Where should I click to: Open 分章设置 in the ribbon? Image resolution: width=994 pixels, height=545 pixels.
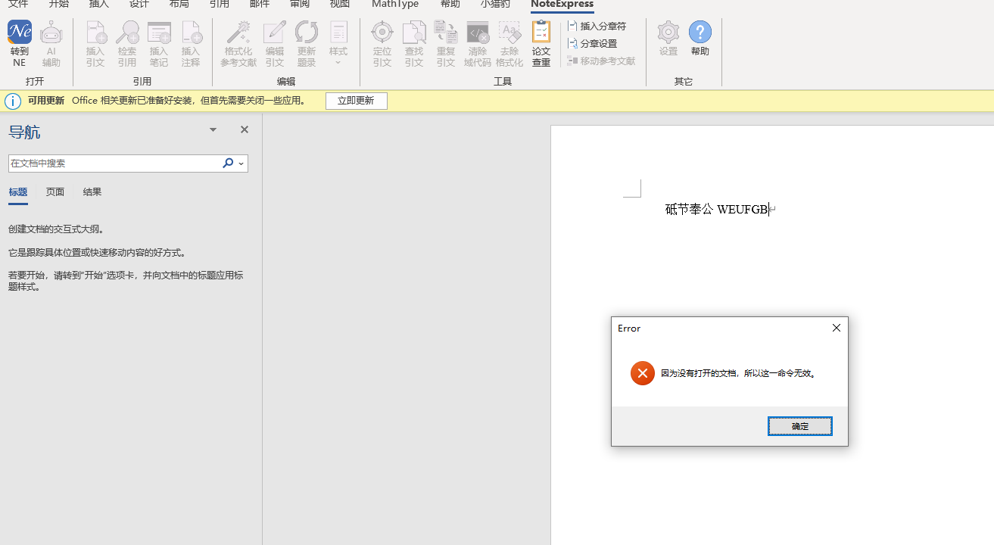pyautogui.click(x=592, y=44)
